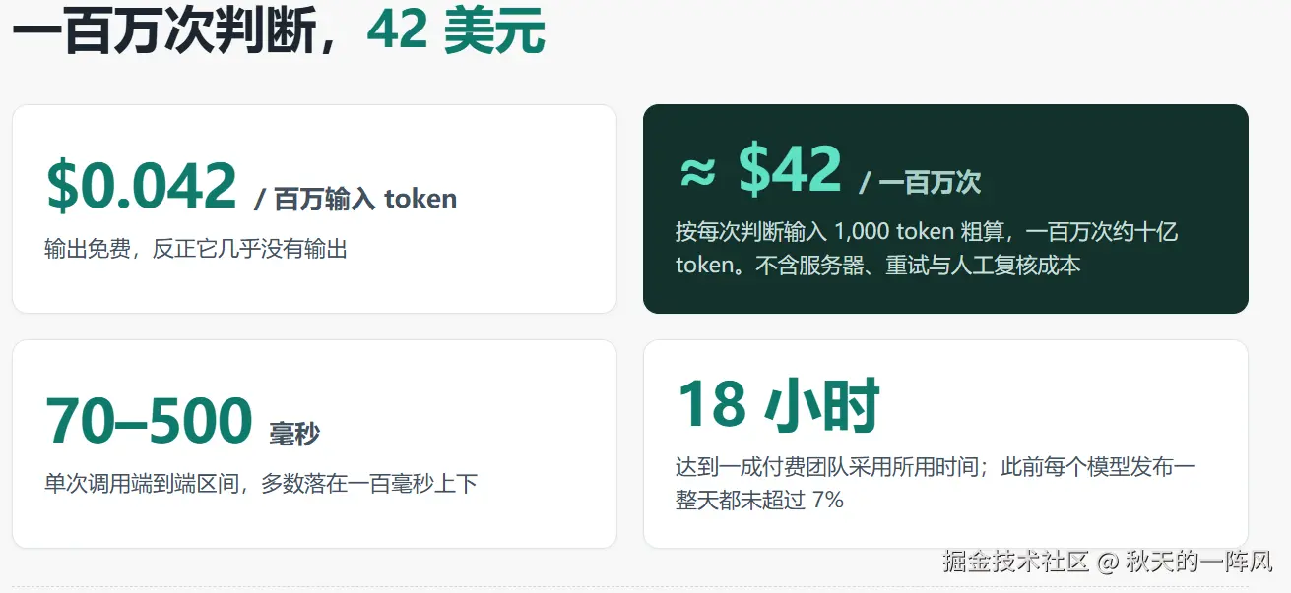Select the line starting 达到一成付费团队采用
This screenshot has height=593, width=1291.
(x=936, y=467)
